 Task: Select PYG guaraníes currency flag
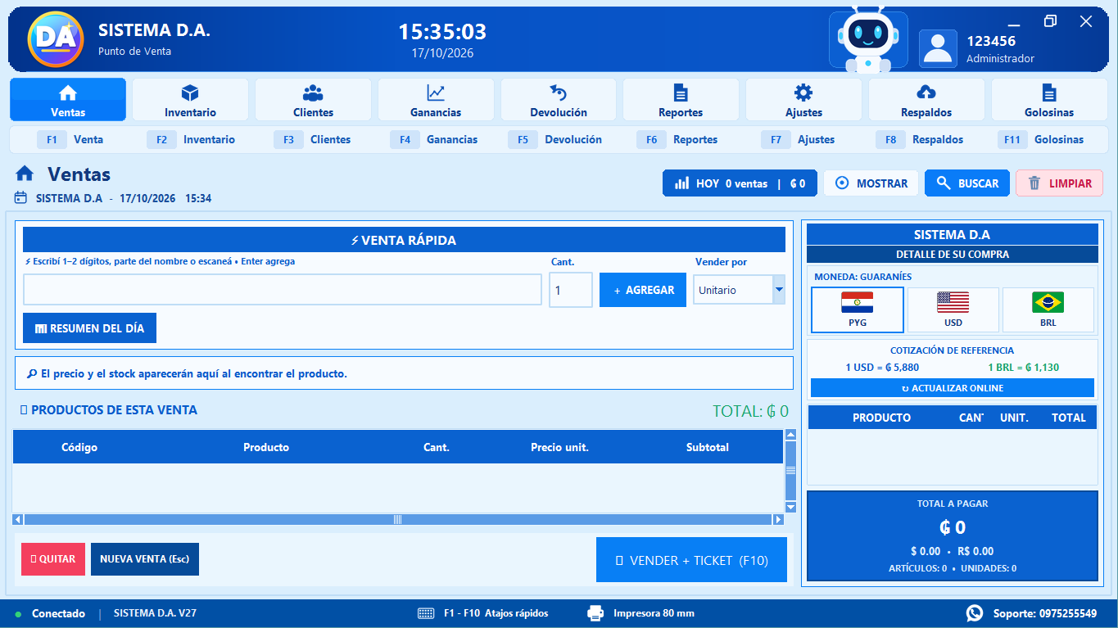pyautogui.click(x=857, y=310)
